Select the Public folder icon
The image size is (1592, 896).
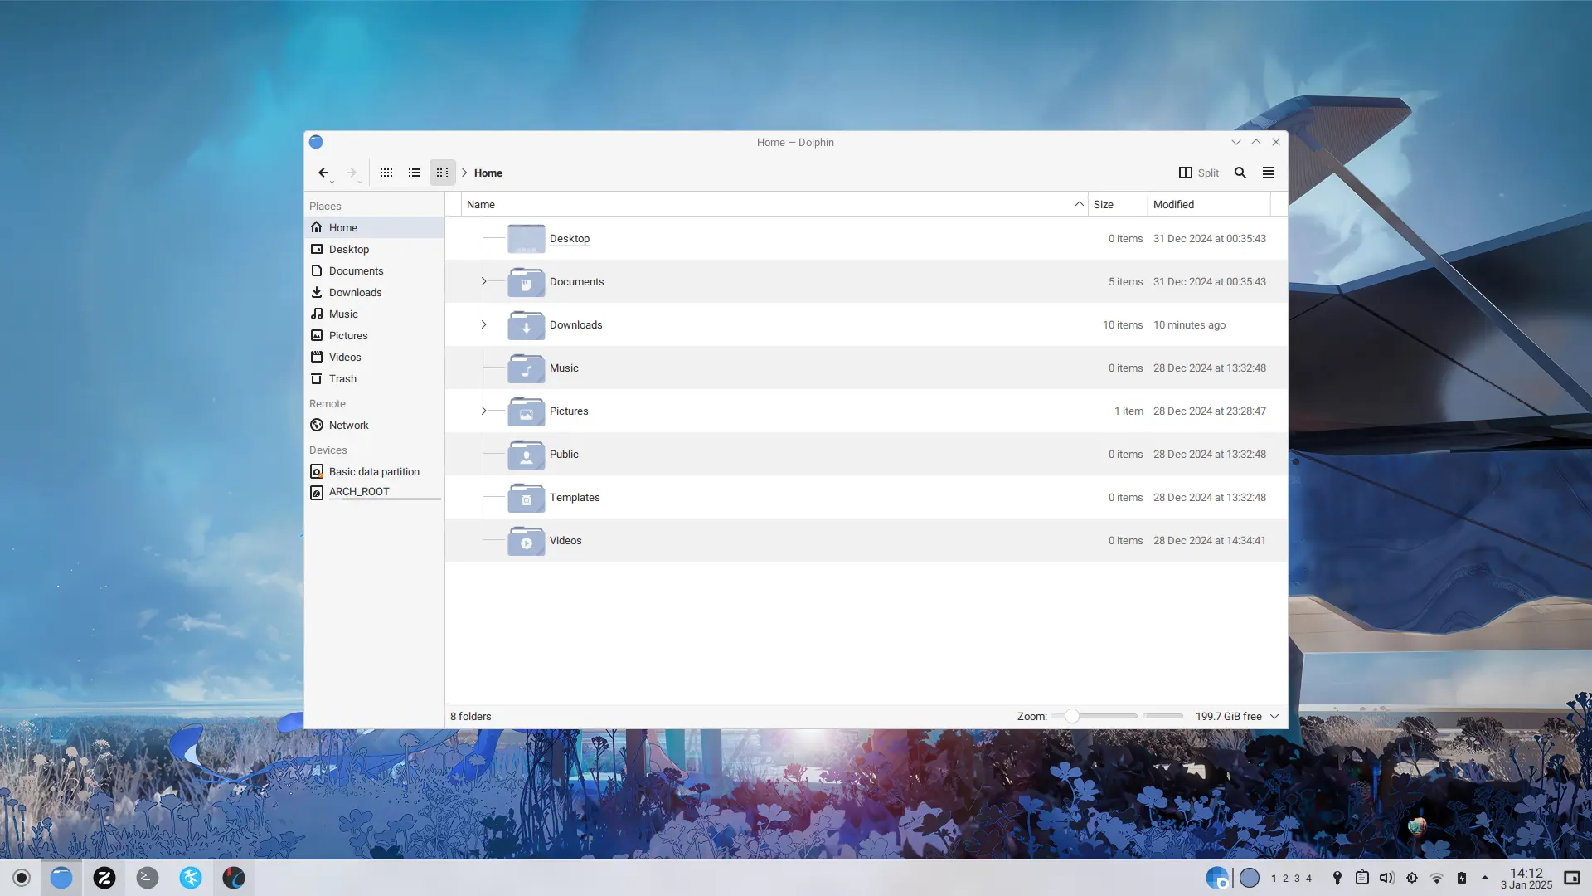526,454
